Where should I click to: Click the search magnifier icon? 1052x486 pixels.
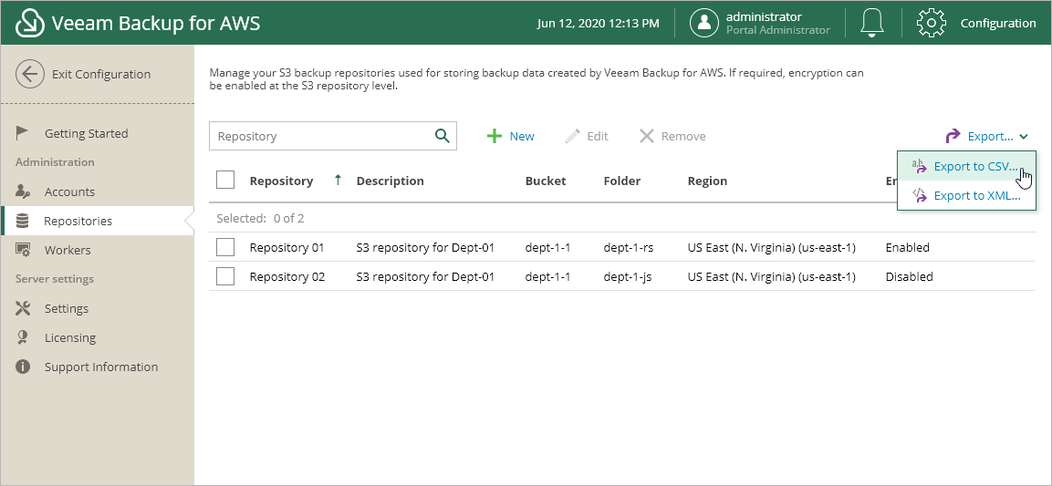click(x=443, y=136)
